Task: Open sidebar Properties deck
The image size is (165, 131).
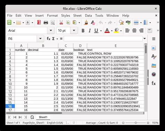Action: [154, 48]
